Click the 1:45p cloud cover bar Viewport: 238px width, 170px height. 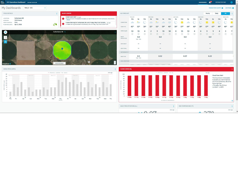click(206, 86)
